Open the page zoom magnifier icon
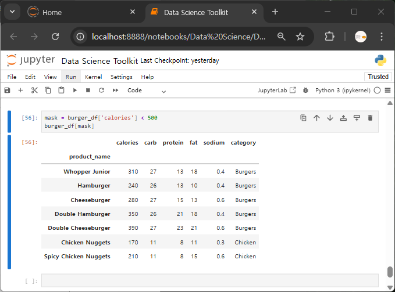Viewport: 395px width, 292px height. tap(281, 37)
